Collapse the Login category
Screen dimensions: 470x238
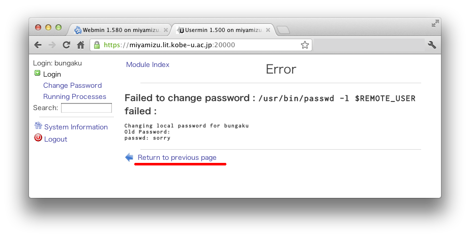(37, 73)
